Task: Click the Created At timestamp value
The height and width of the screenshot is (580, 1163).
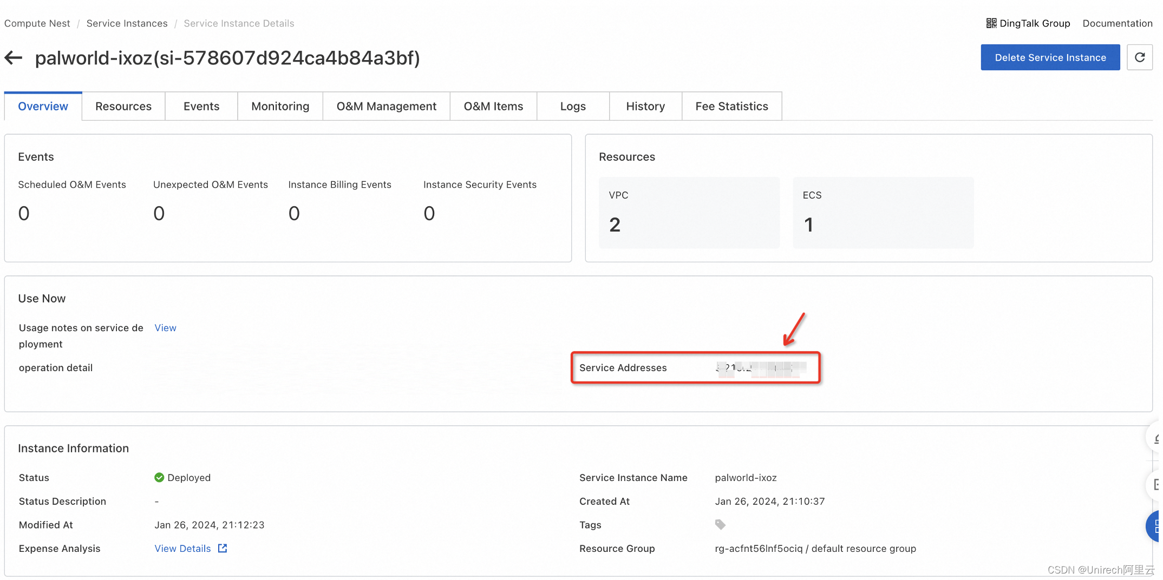Action: click(x=769, y=501)
